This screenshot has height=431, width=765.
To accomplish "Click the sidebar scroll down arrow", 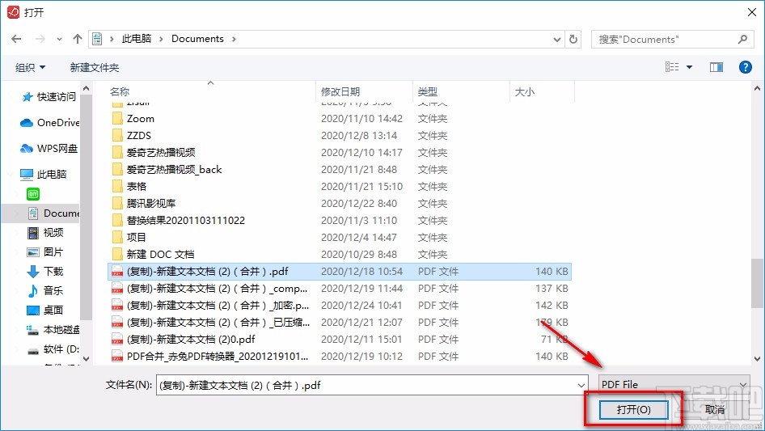I will 87,359.
